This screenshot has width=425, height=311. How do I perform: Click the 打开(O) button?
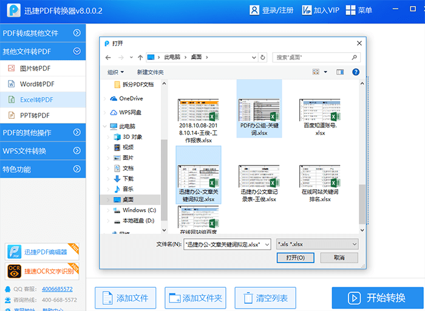pyautogui.click(x=296, y=258)
